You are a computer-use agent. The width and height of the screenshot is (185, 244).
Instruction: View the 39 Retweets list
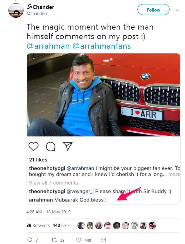click(38, 225)
